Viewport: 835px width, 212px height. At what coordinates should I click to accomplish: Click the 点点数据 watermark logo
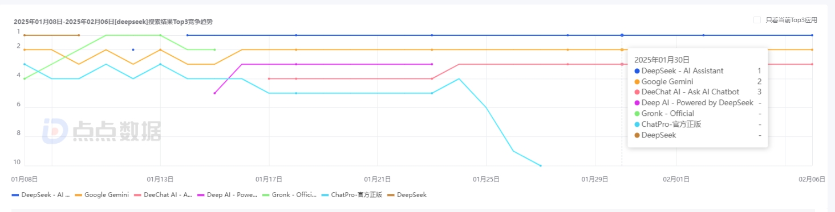click(102, 131)
